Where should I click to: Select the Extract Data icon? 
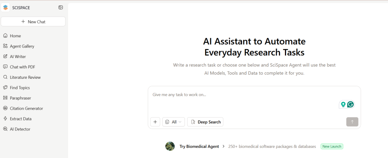coord(5,119)
